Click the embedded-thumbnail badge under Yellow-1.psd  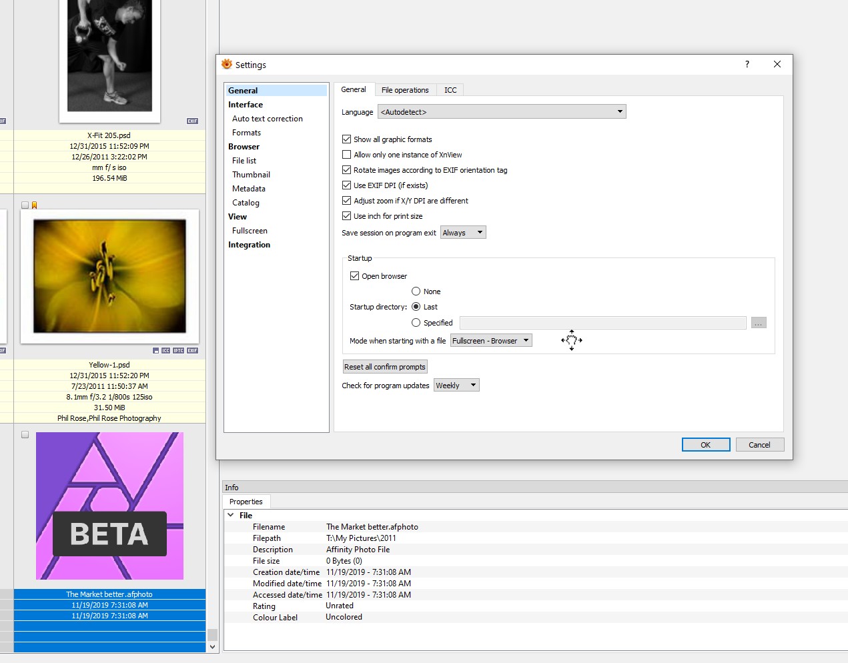[x=155, y=350]
